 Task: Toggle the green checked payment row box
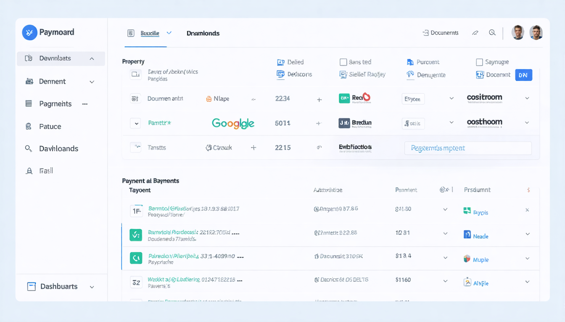(x=136, y=235)
